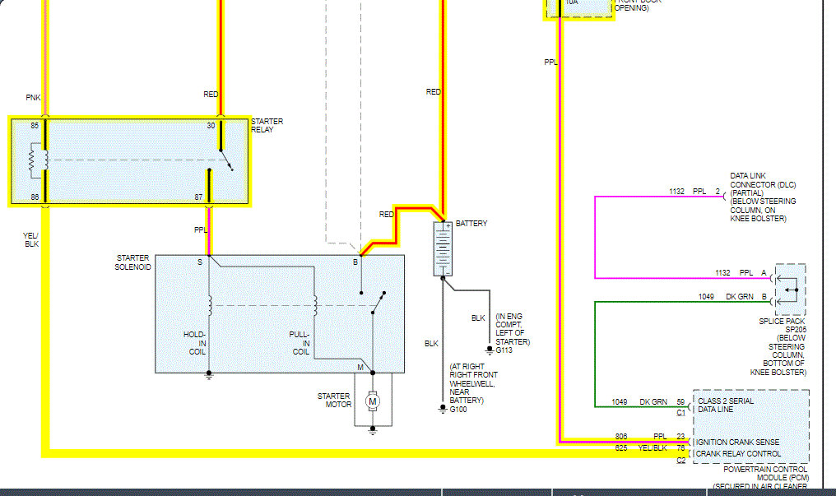This screenshot has height=496, width=836.
Task: Click PCM pin number 23
Action: (x=680, y=436)
